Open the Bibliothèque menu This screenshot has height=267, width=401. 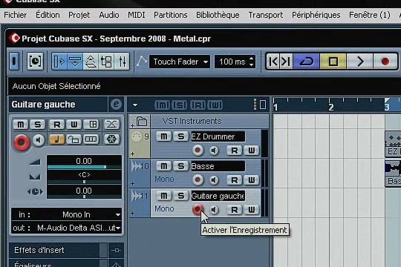(x=218, y=15)
